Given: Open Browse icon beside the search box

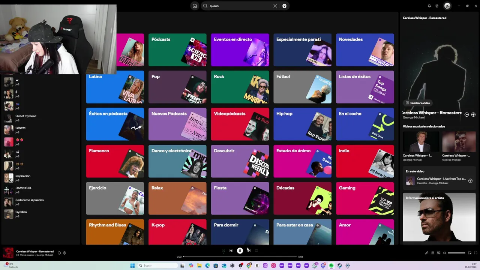Looking at the screenshot, I should pyautogui.click(x=284, y=6).
